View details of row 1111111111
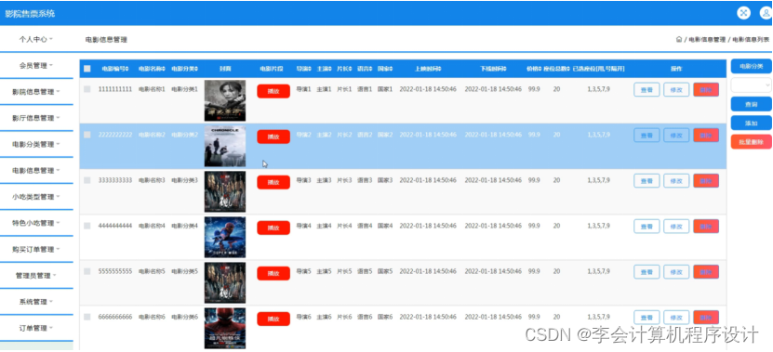The image size is (773, 352). [x=646, y=89]
